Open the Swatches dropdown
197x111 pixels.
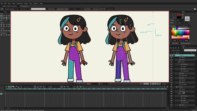(x=184, y=26)
